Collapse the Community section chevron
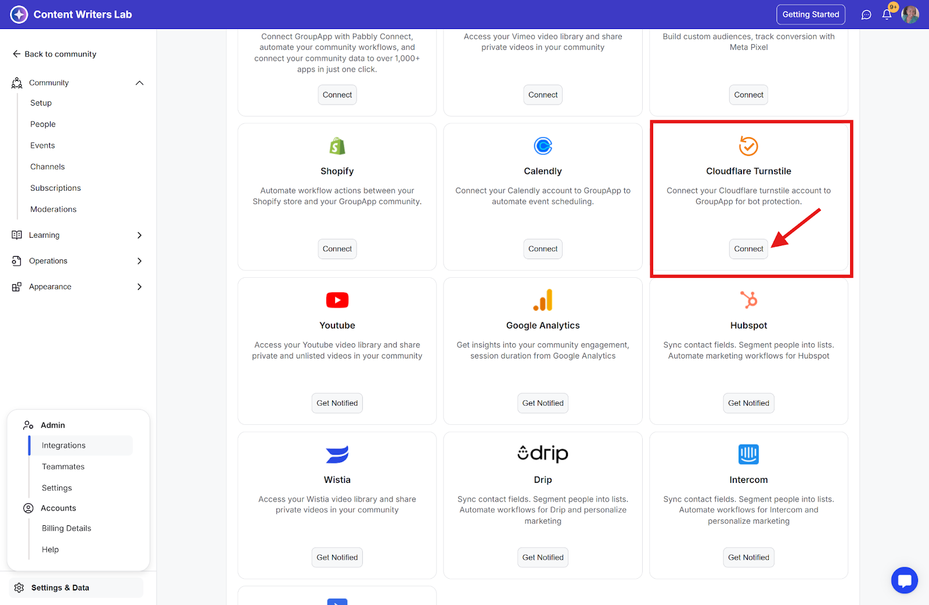 click(139, 83)
